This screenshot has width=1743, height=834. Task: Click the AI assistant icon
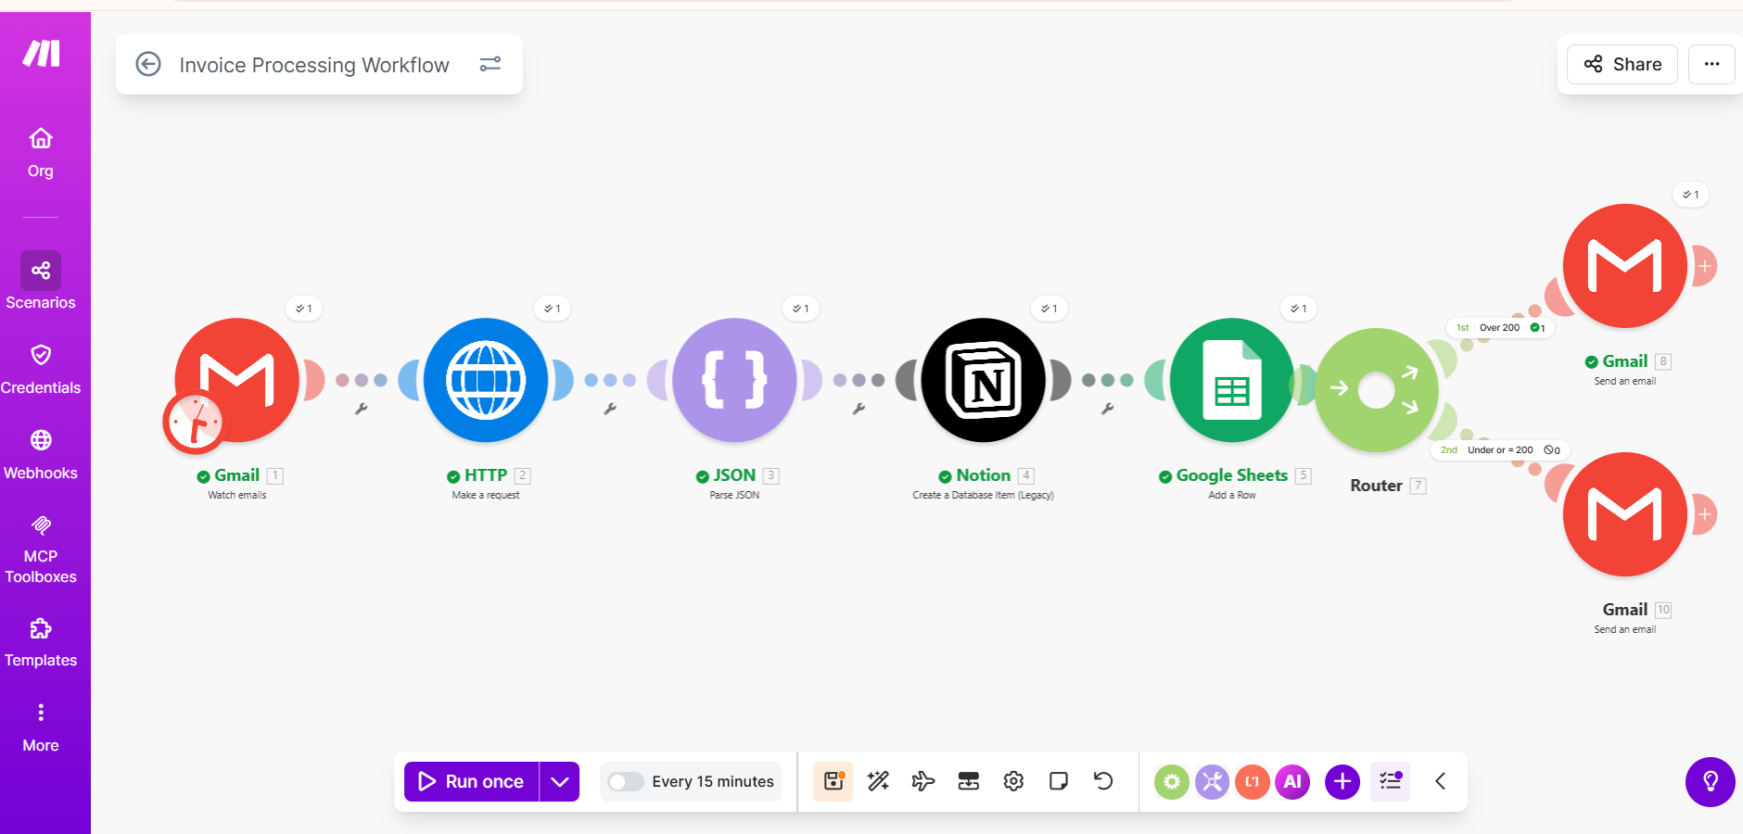tap(1292, 781)
